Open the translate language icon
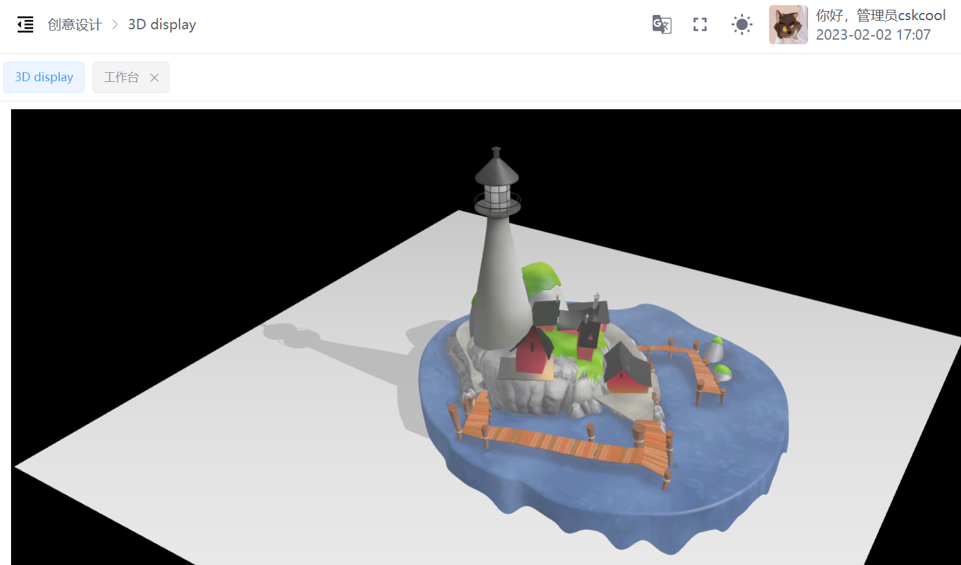The height and width of the screenshot is (565, 961). coord(662,25)
